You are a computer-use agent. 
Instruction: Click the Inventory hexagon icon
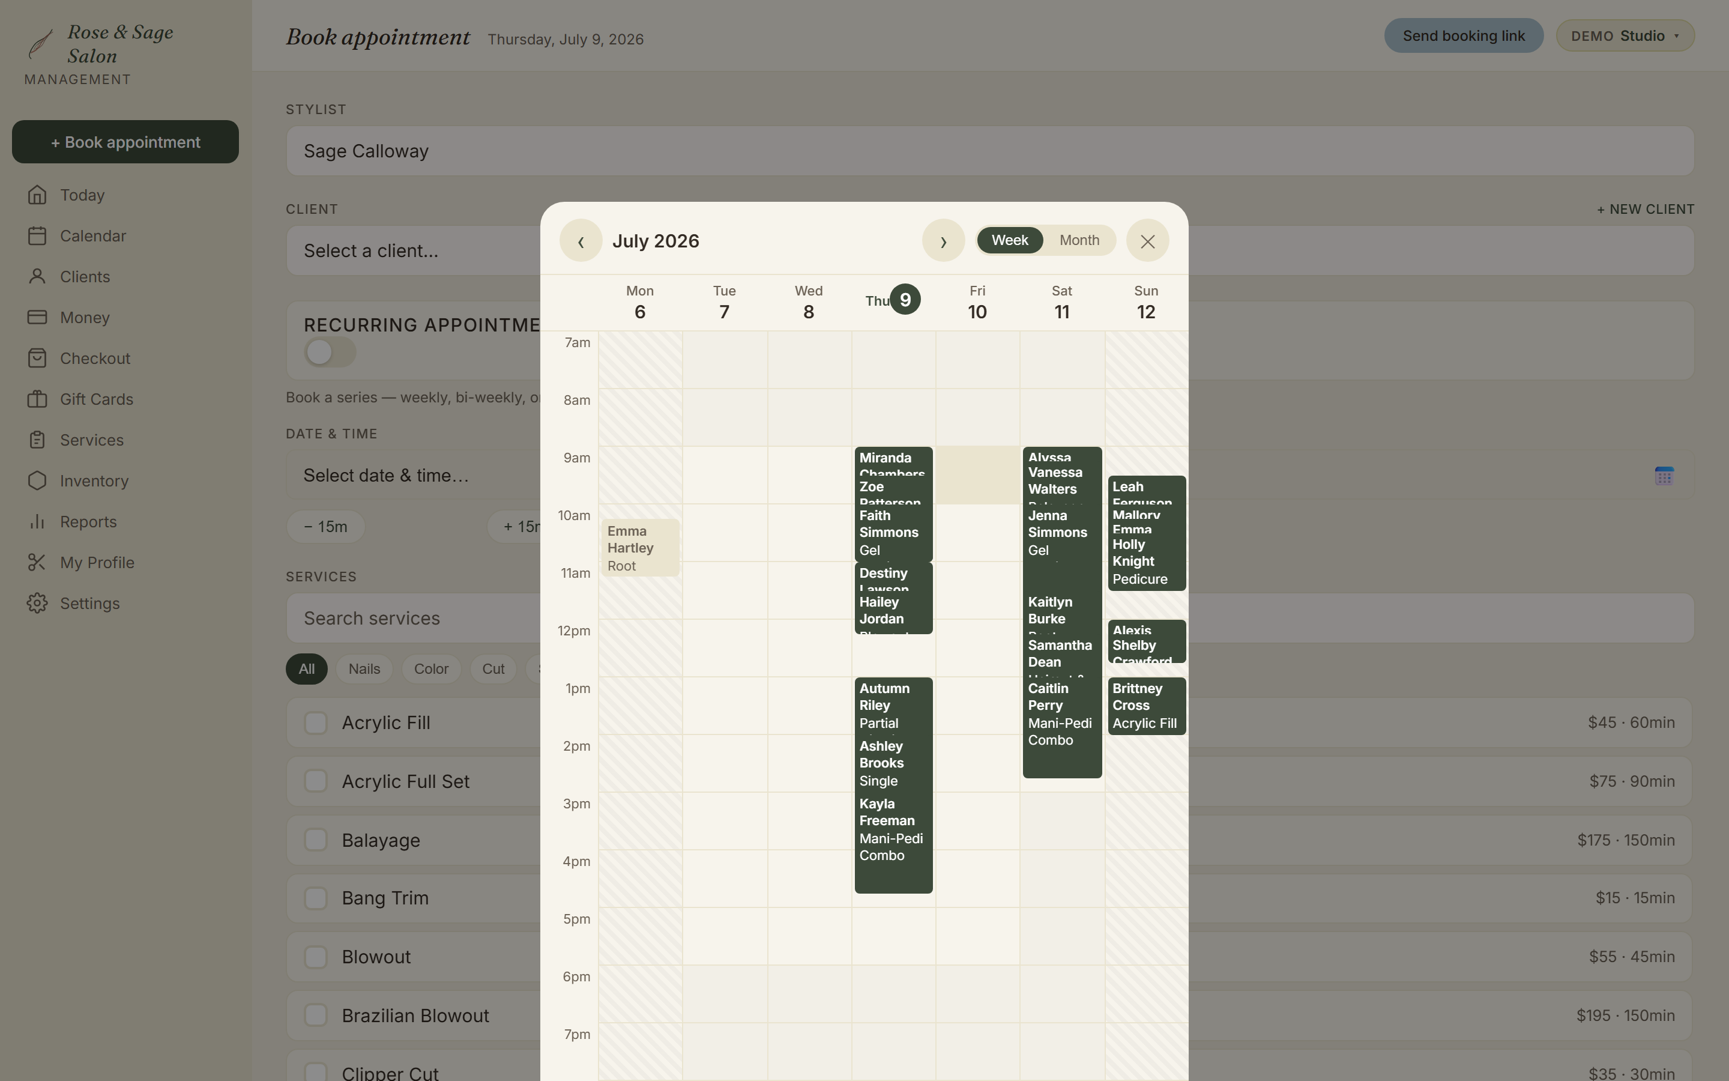[37, 480]
